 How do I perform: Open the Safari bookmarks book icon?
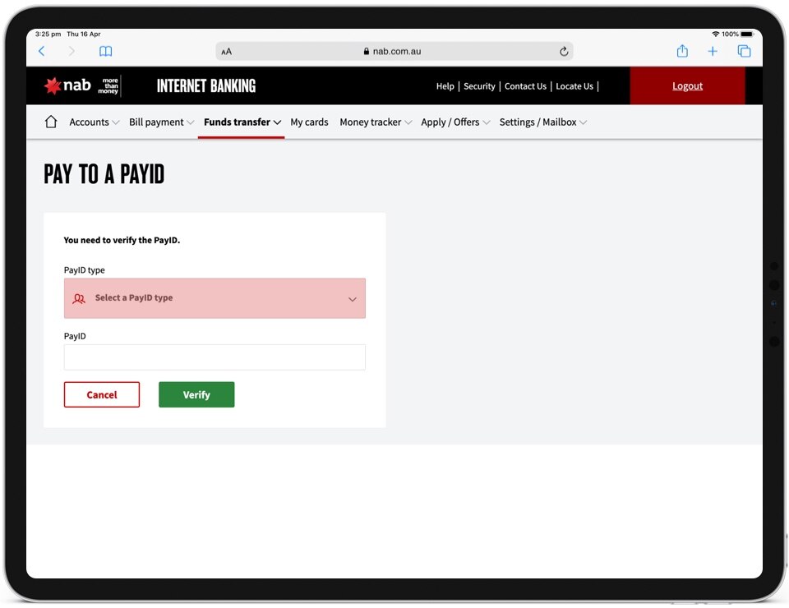point(105,51)
